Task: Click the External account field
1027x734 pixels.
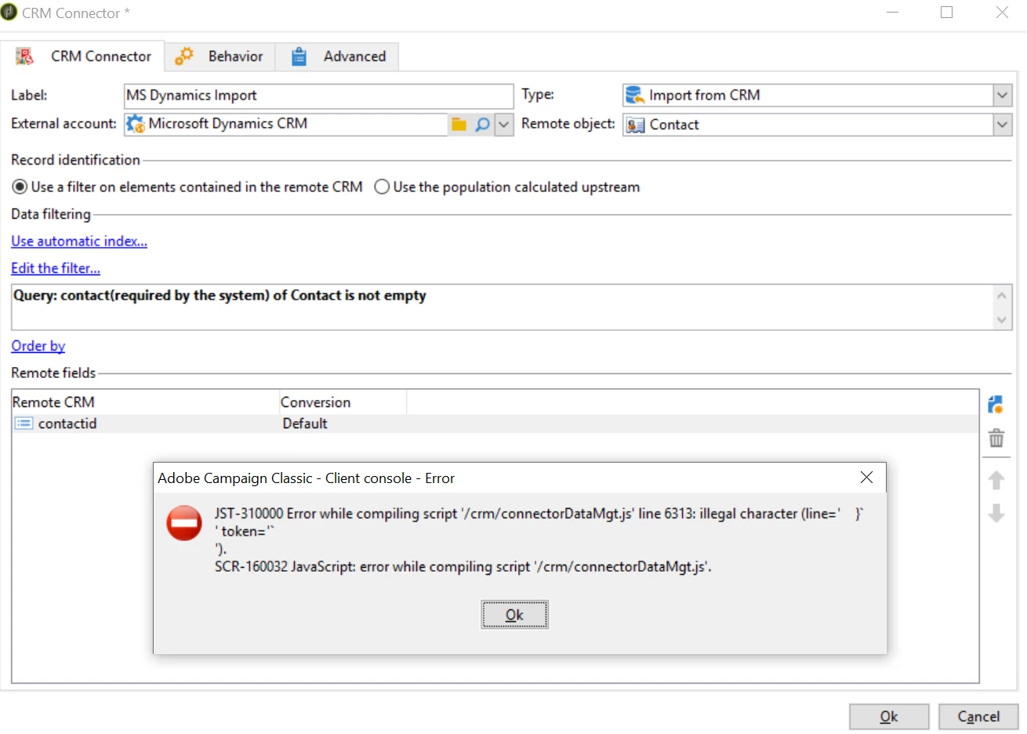Action: pyautogui.click(x=285, y=124)
